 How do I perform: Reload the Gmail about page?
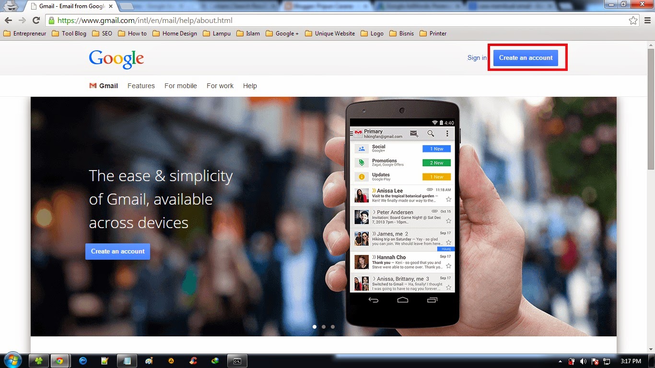click(36, 21)
